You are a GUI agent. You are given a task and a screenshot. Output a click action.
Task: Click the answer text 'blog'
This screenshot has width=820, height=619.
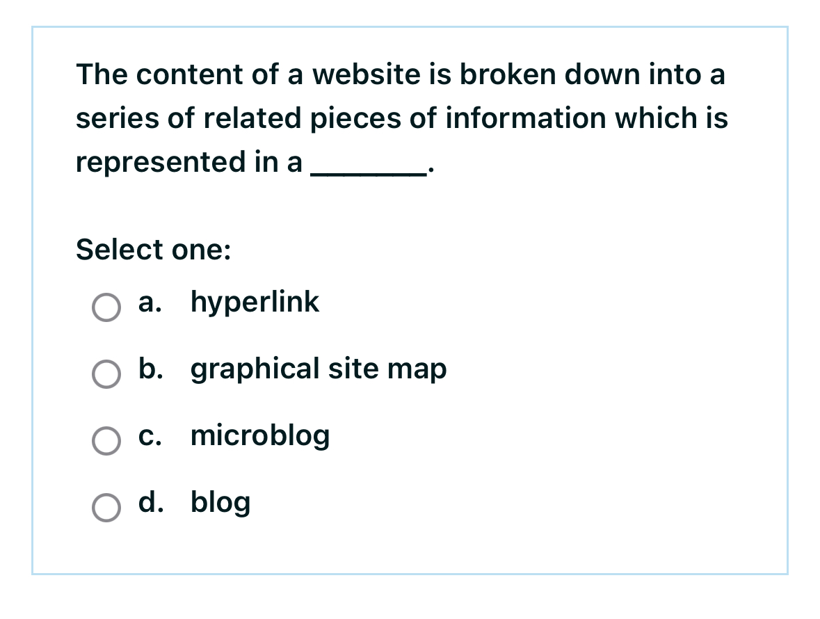tap(220, 502)
